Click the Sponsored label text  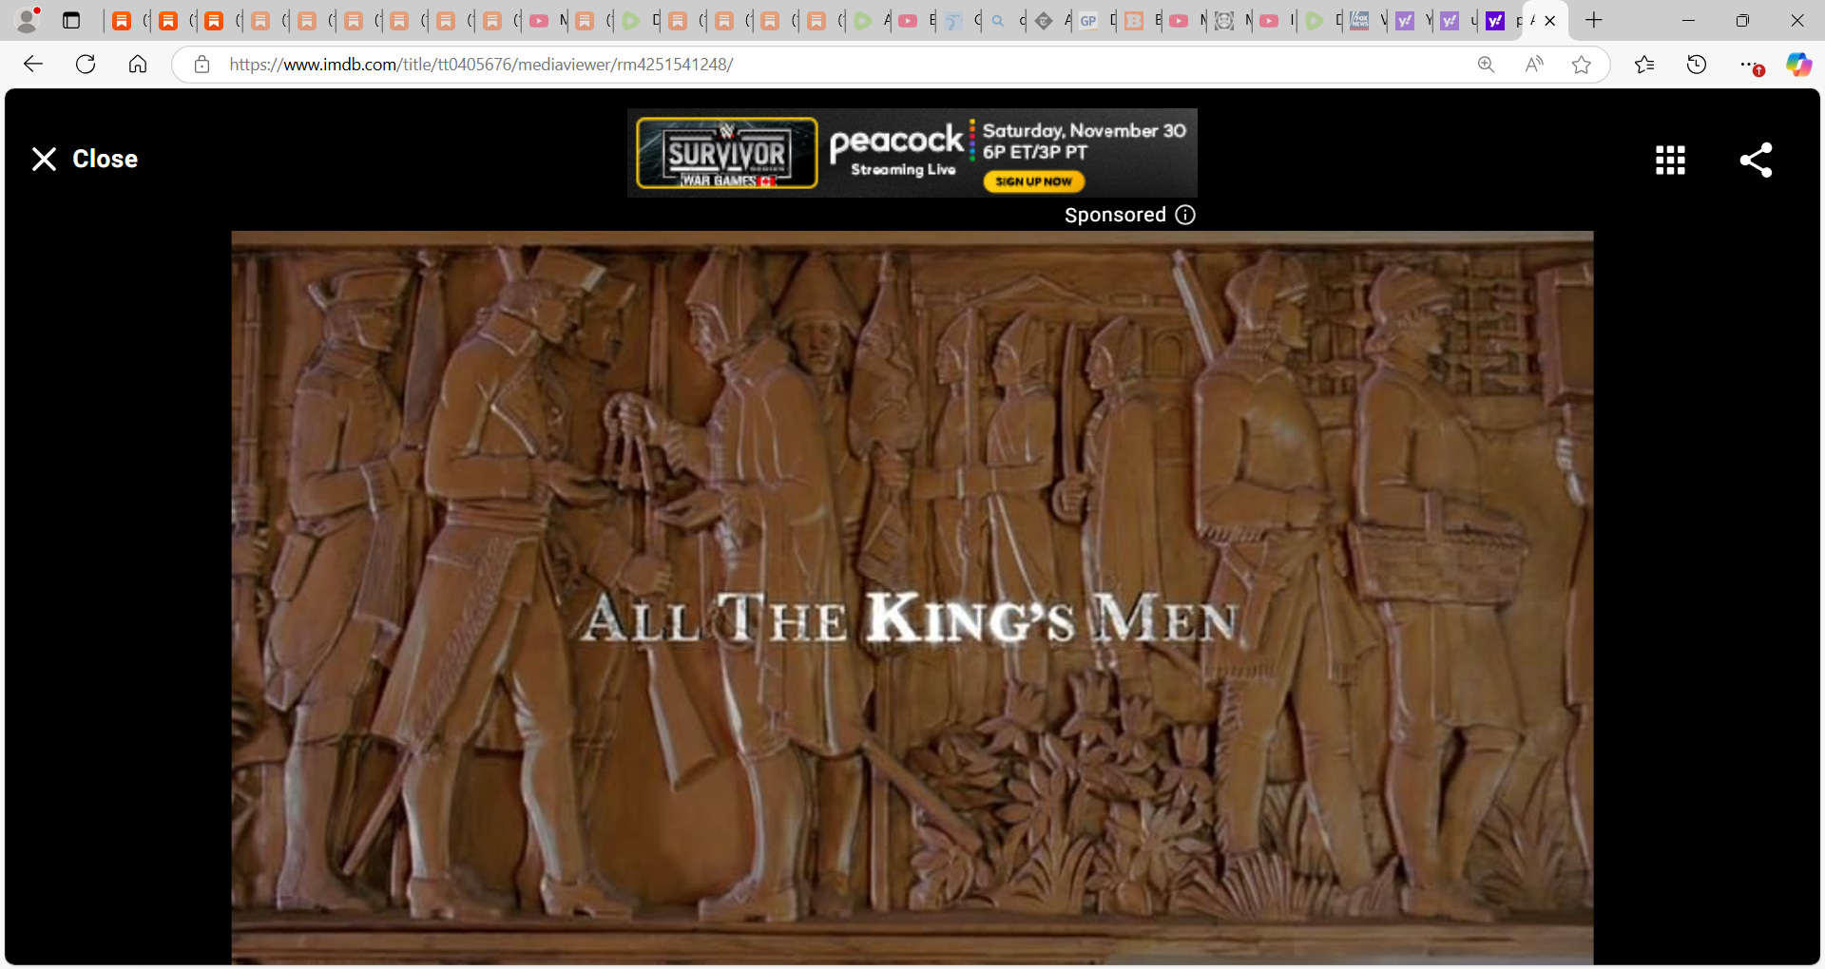point(1115,215)
